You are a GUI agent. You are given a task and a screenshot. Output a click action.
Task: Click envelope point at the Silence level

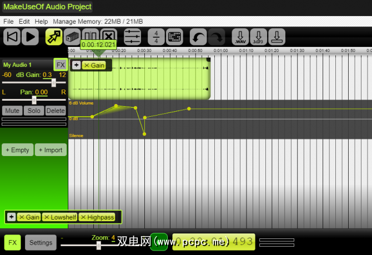point(144,134)
